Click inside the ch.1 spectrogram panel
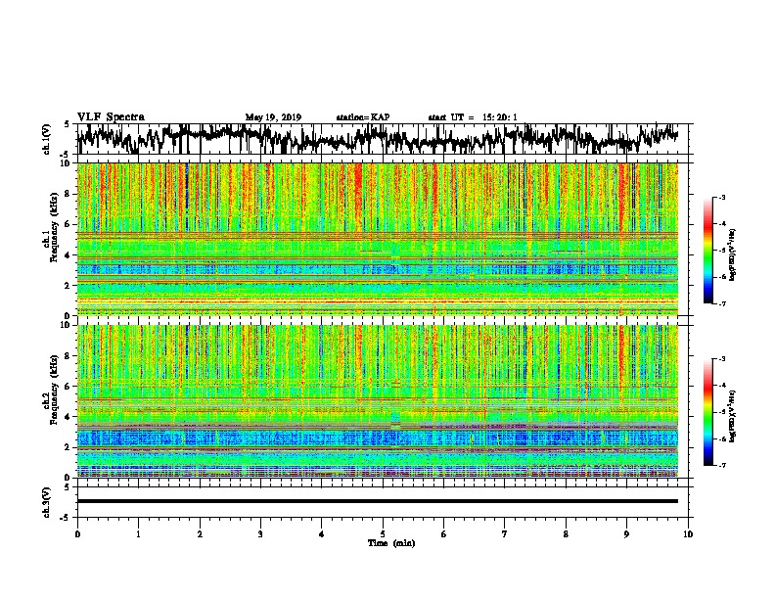The height and width of the screenshot is (599, 775). point(378,239)
